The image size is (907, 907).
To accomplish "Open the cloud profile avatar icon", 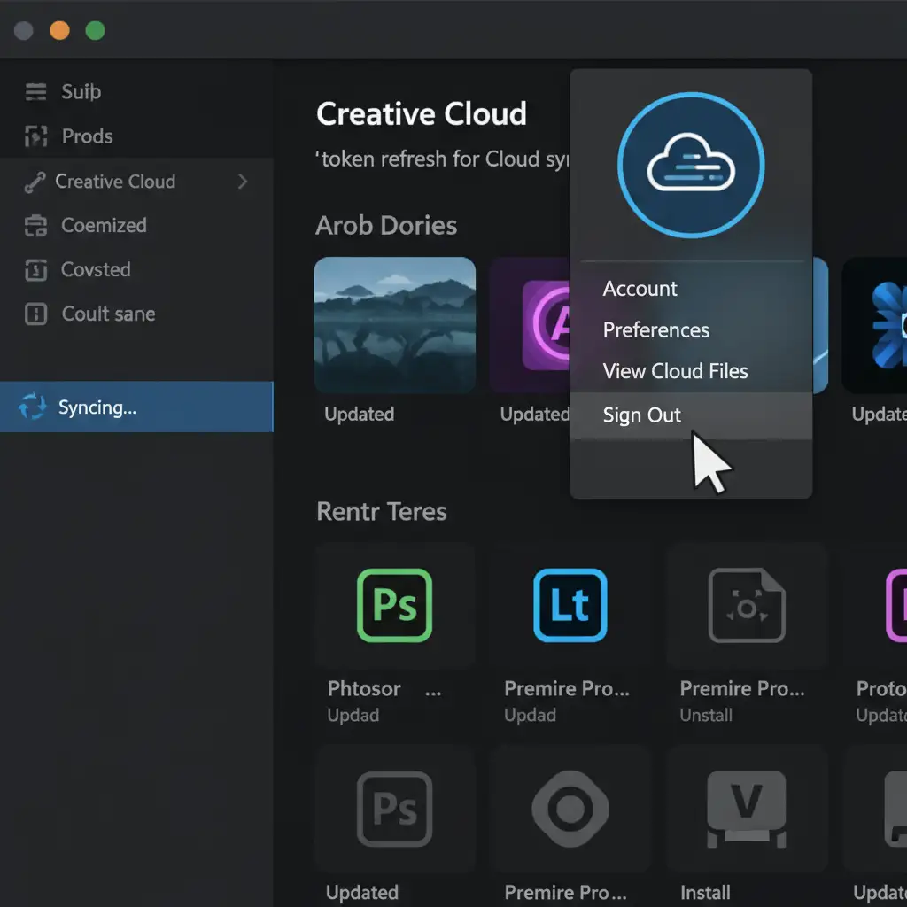I will point(691,164).
